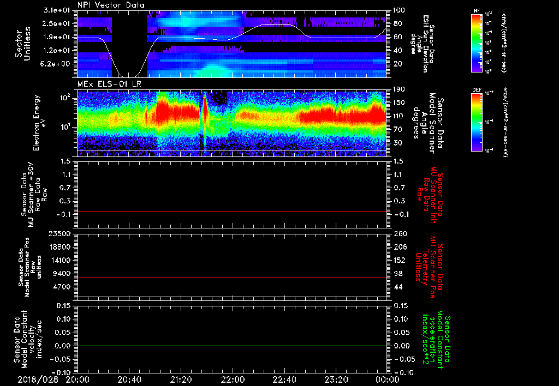The image size is (559, 386).
Task: Click the "NF" label above the color bar
Action: click(x=477, y=11)
